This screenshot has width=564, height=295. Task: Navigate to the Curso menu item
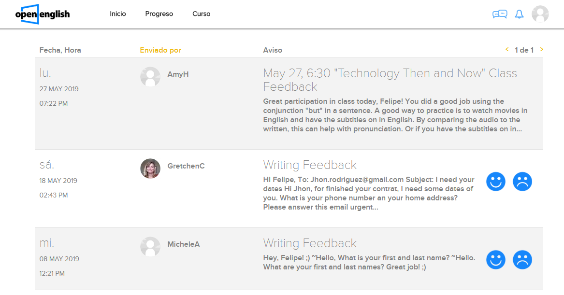pyautogui.click(x=202, y=14)
